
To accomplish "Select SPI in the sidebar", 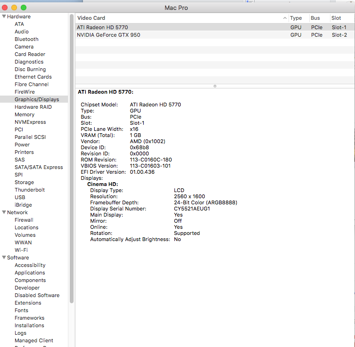I will coord(18,175).
